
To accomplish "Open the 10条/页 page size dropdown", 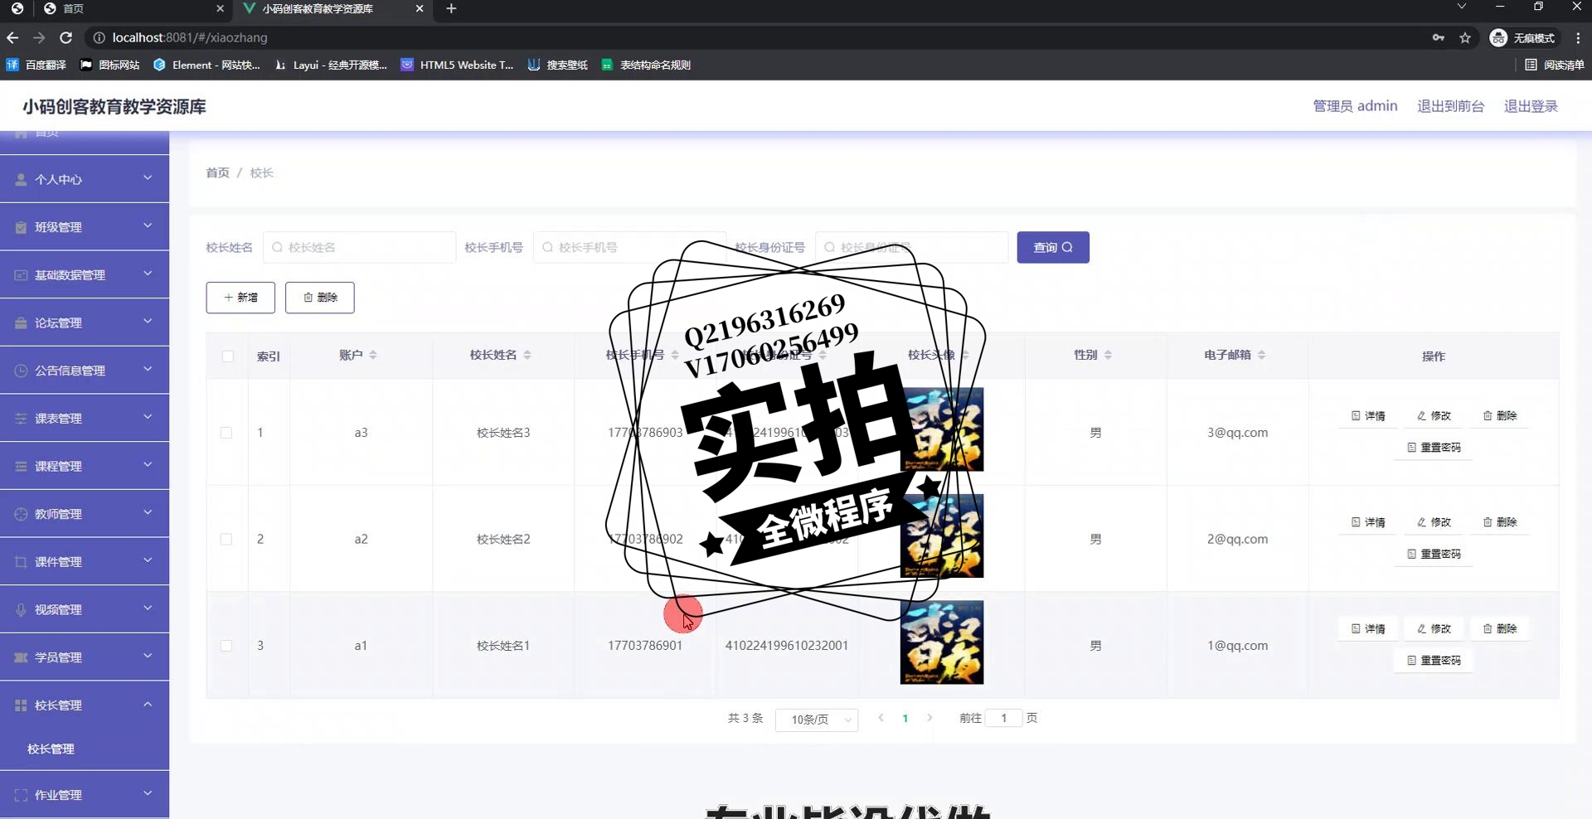I will click(817, 720).
